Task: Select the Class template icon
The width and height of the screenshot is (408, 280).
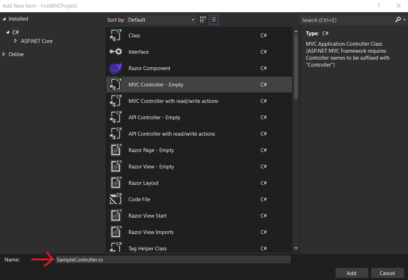Action: click(x=115, y=35)
